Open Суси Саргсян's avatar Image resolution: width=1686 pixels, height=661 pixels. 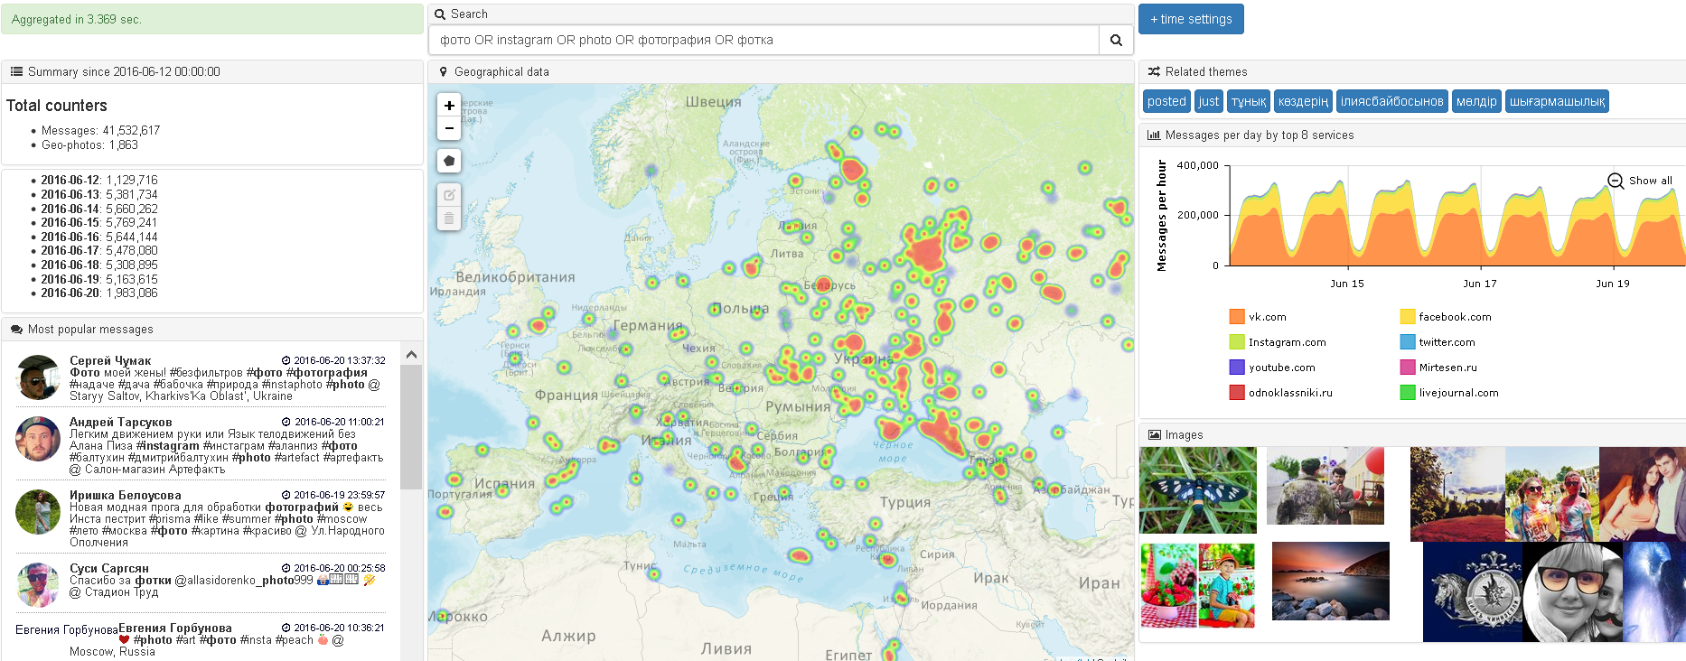pos(38,585)
